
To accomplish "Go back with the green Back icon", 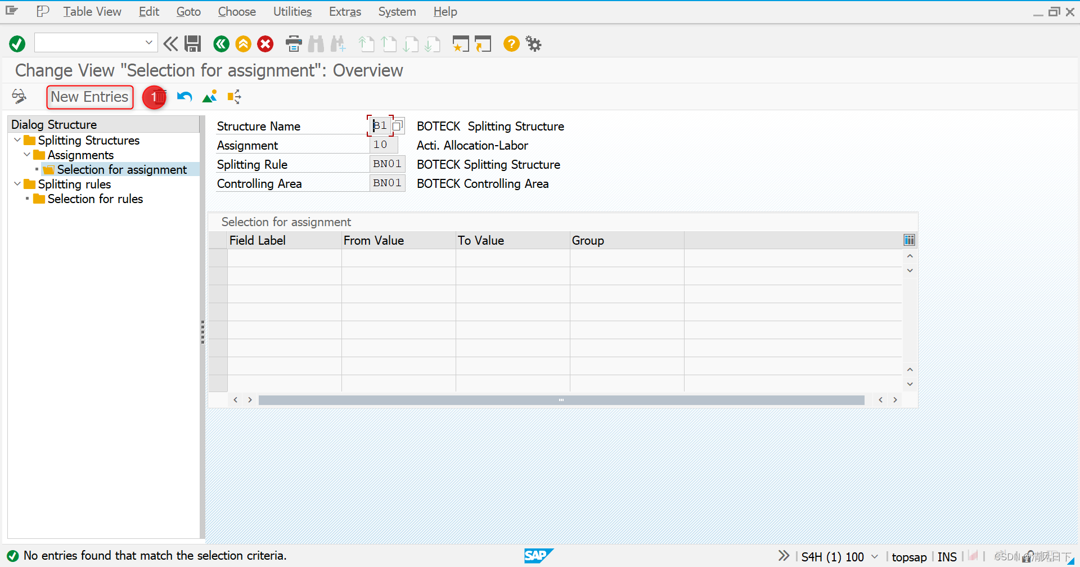I will pos(221,43).
